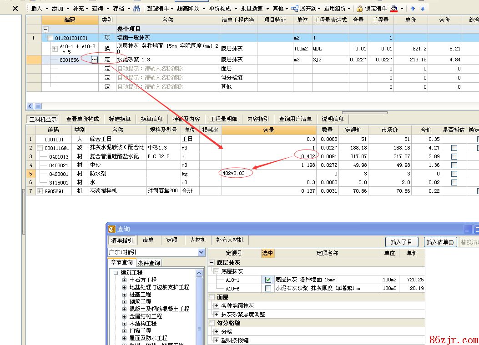The width and height of the screenshot is (479, 345).
Task: Click the 展开到 expand icon in toolbar
Action: 295,9
